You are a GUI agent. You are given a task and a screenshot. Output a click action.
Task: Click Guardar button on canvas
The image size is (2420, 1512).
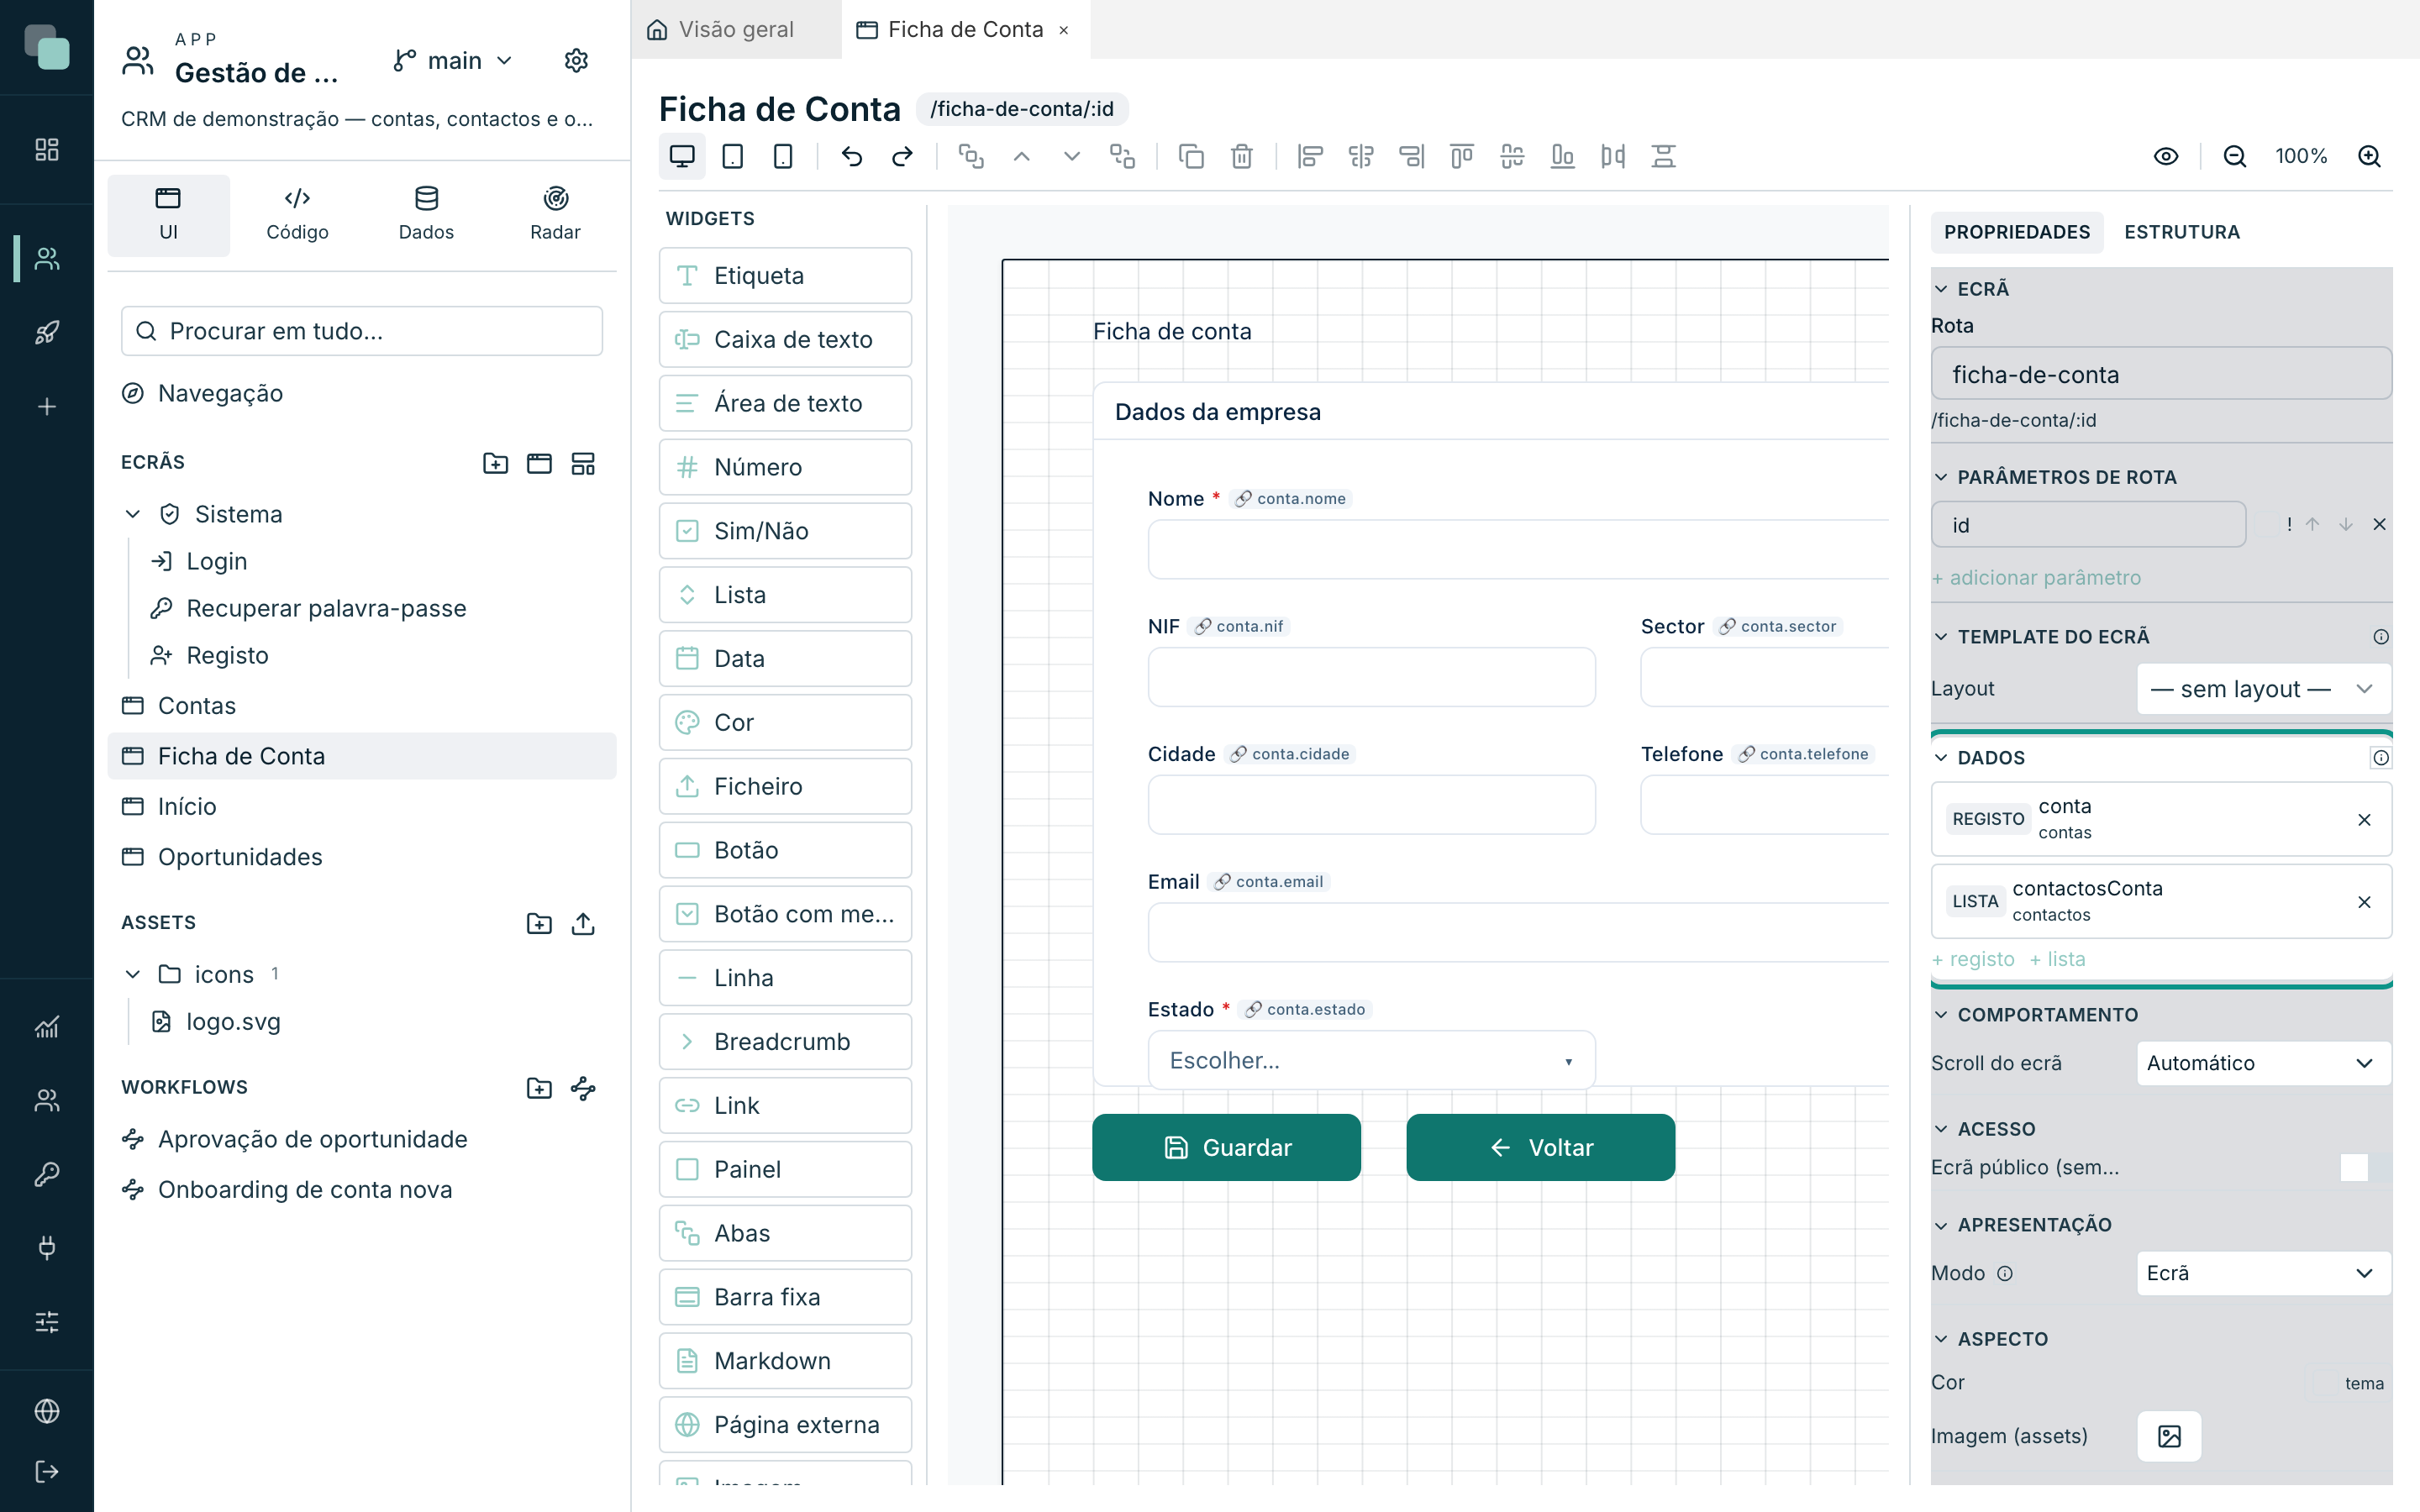coord(1226,1147)
